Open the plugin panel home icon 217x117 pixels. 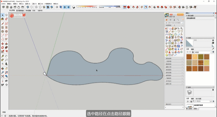tap(167, 20)
